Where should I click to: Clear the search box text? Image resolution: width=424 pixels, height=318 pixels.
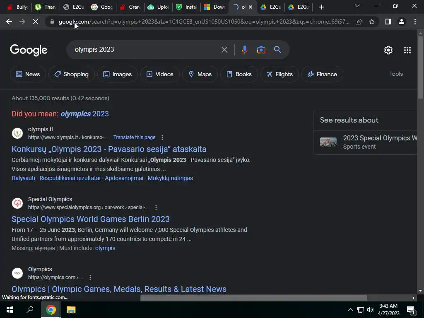tap(224, 50)
